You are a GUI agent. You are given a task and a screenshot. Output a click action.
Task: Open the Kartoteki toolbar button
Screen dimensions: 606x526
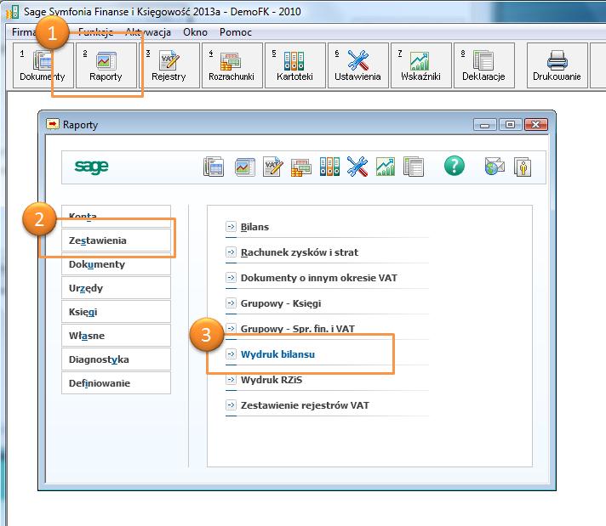pyautogui.click(x=294, y=65)
